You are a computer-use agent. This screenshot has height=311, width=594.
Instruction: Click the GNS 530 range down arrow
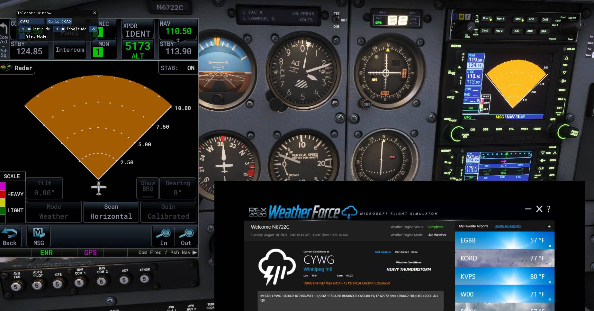[x=564, y=72]
